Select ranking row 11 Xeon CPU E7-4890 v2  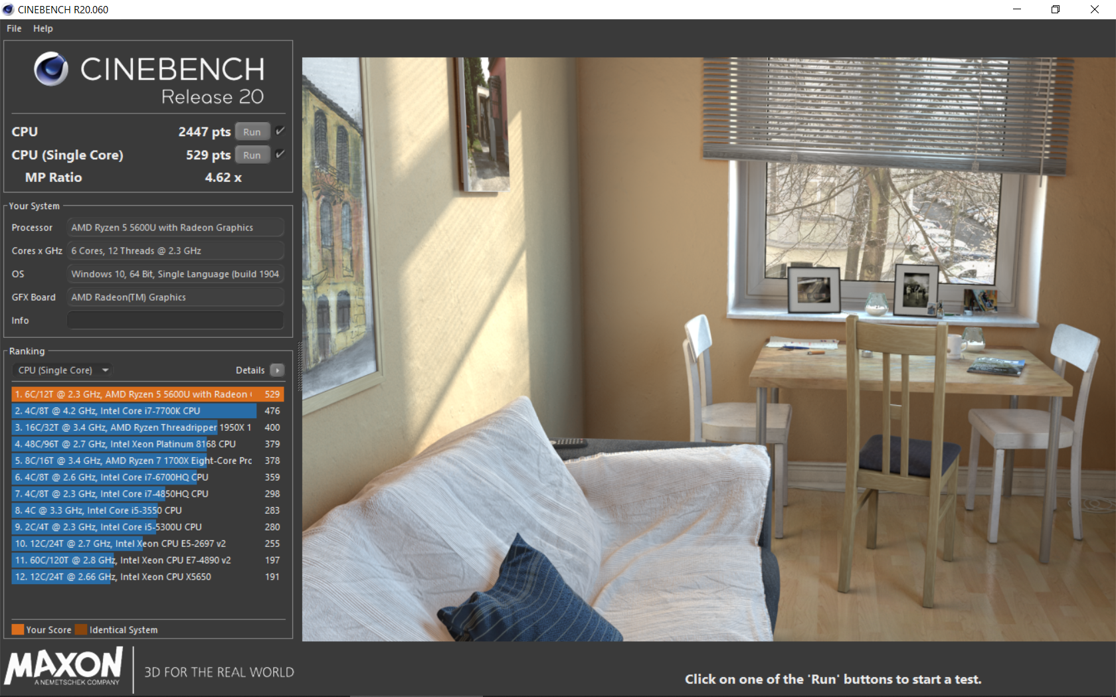point(147,560)
